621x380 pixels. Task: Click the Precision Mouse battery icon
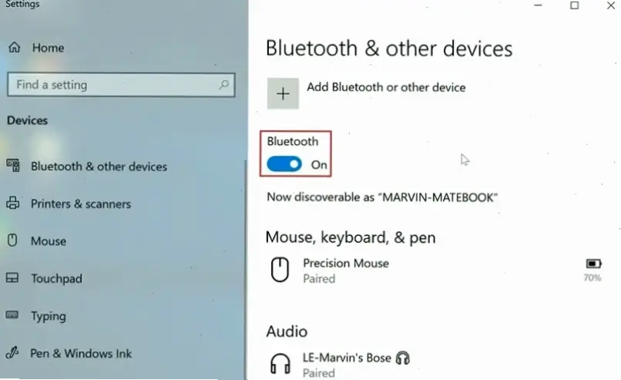tap(593, 264)
